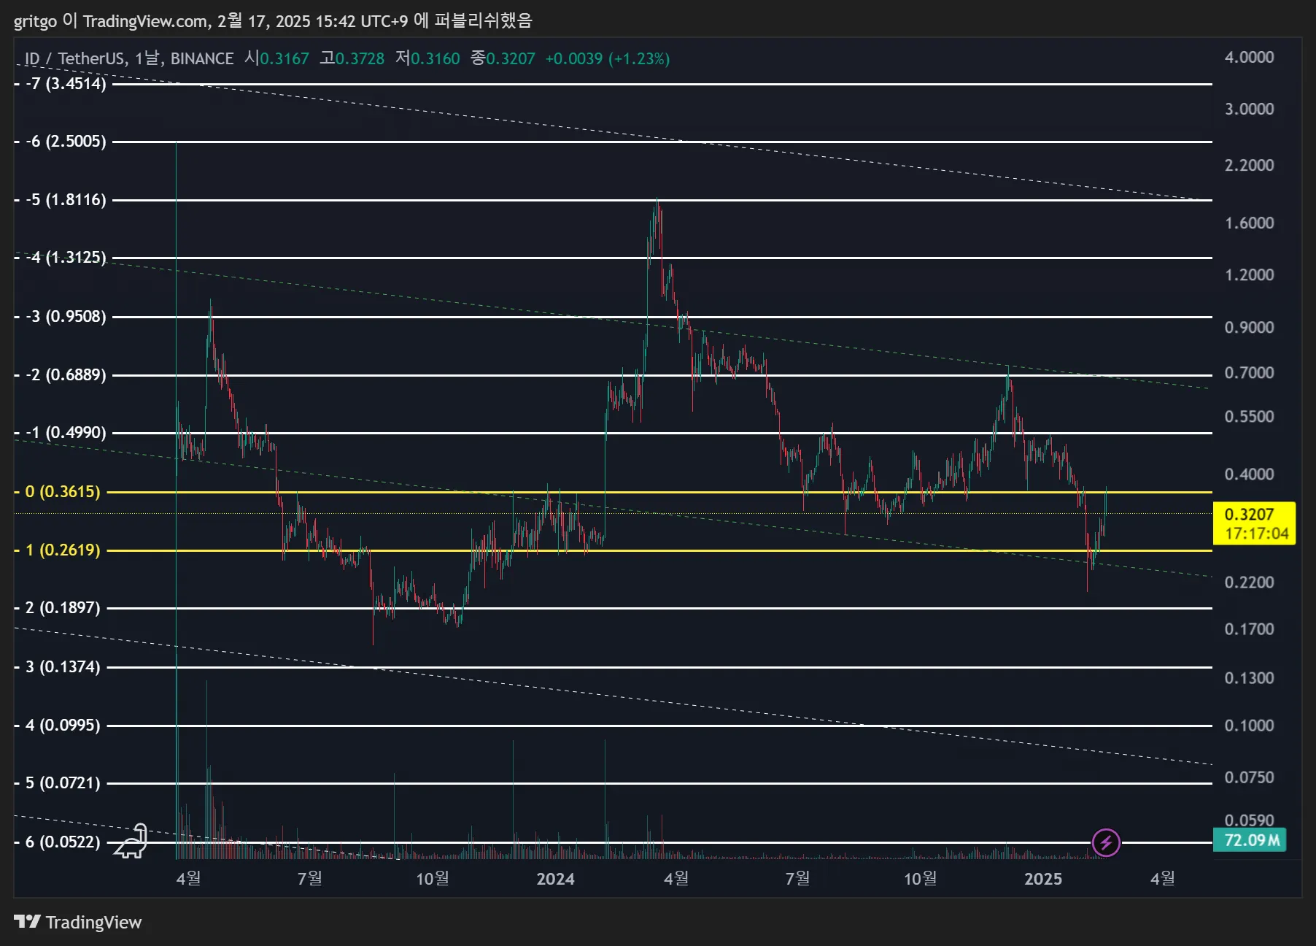1316x946 pixels.
Task: Click the yellow 0.3207 current price label
Action: click(x=1254, y=523)
